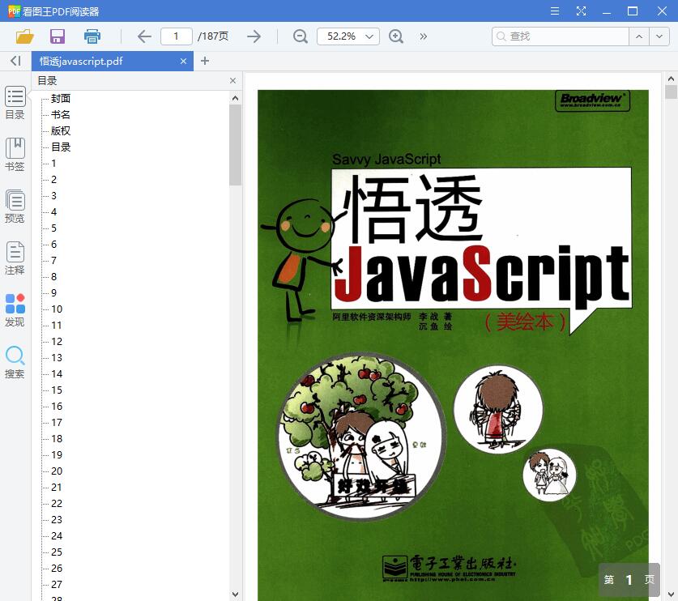Select outline entry 14
This screenshot has width=678, height=601.
(57, 374)
